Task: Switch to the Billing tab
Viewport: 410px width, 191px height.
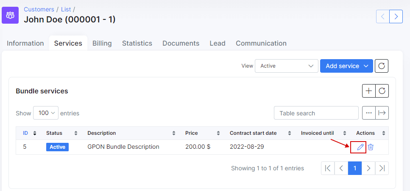Action: (x=102, y=43)
